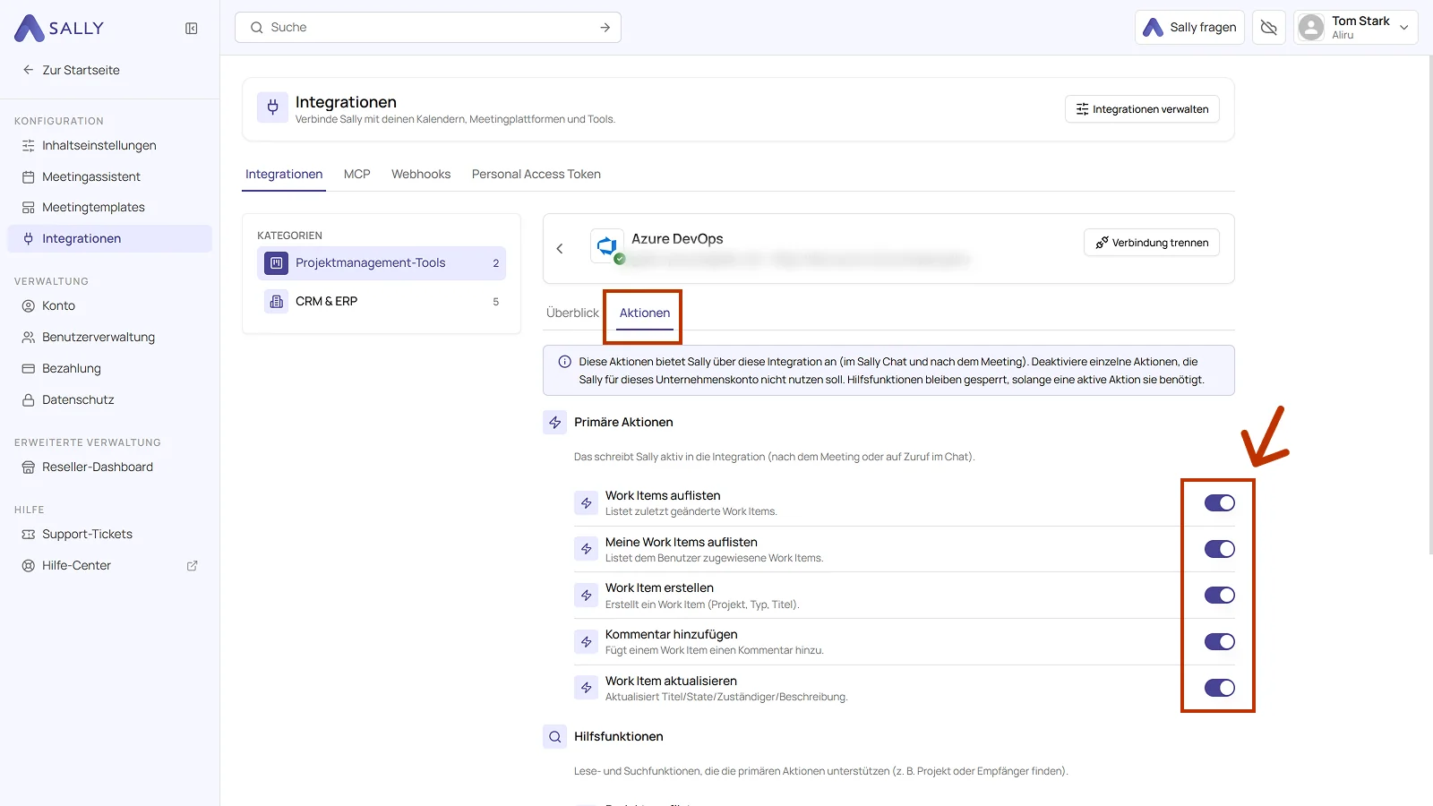Click the Primäre Aktionen heading text
Screen dimensions: 1433x806
point(623,422)
